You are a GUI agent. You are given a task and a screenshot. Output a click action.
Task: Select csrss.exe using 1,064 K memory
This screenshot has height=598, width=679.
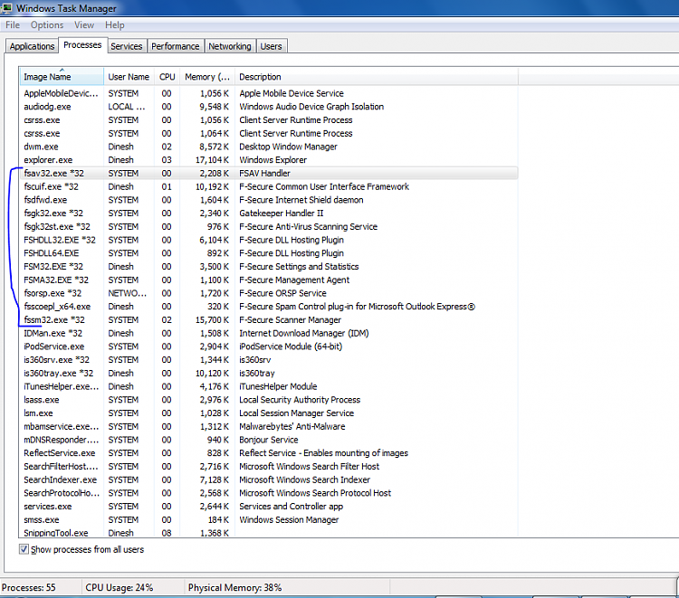269,134
